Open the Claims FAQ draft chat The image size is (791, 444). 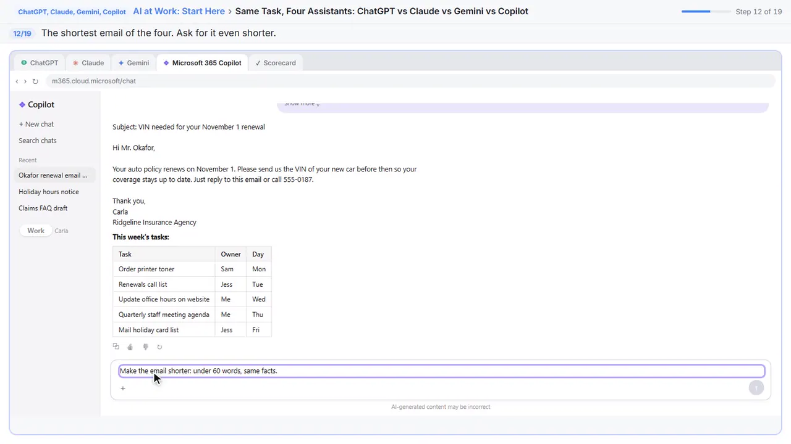pyautogui.click(x=43, y=208)
